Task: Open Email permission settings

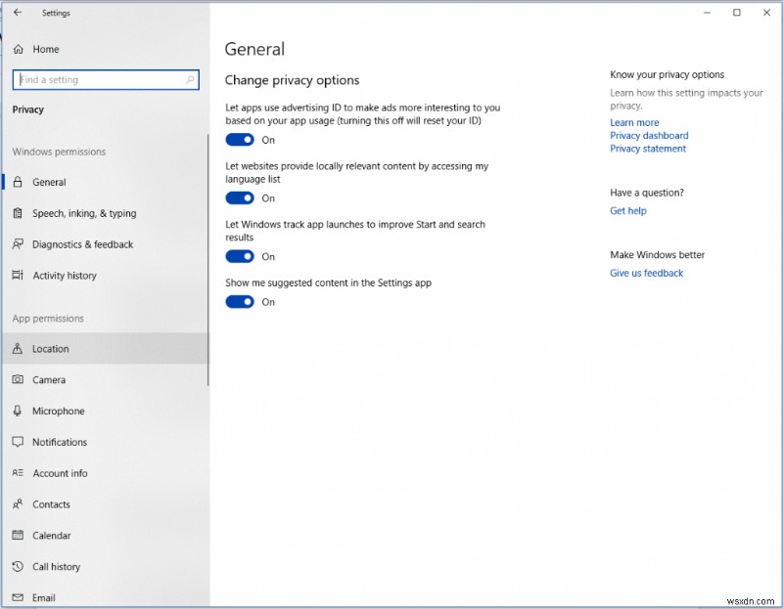Action: 19,597
